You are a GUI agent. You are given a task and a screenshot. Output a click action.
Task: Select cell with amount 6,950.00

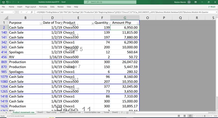pos(125,27)
